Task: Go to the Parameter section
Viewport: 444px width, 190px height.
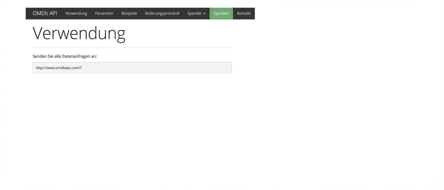Action: [104, 13]
